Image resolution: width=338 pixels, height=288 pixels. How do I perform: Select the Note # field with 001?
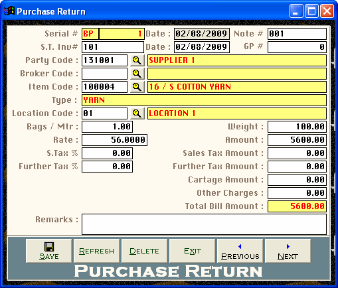coord(297,34)
